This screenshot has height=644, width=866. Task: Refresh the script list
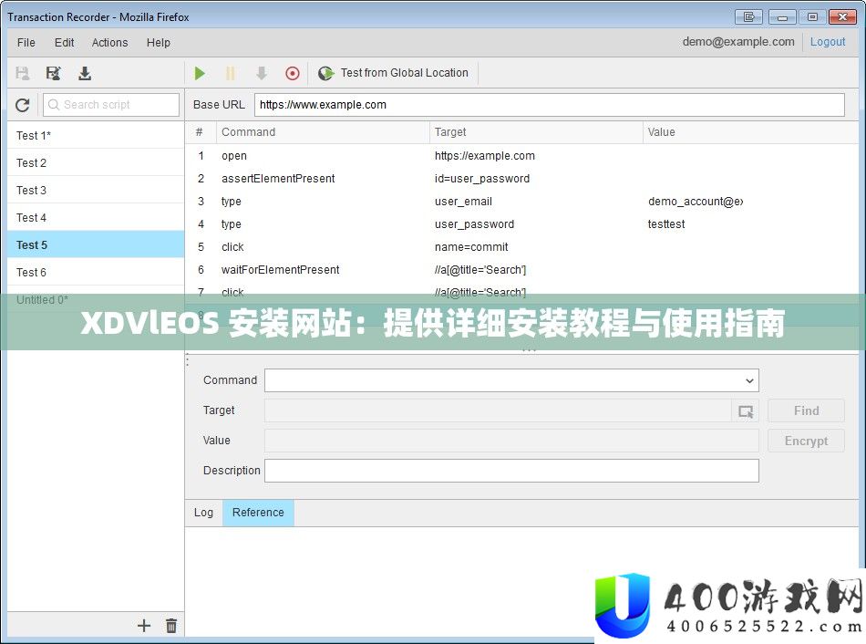(x=23, y=105)
